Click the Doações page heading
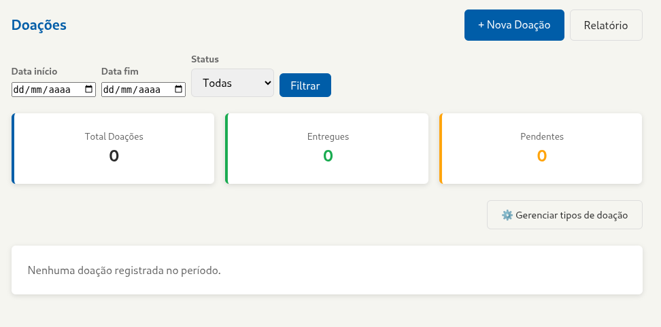Screen dimensions: 661x327 click(39, 25)
